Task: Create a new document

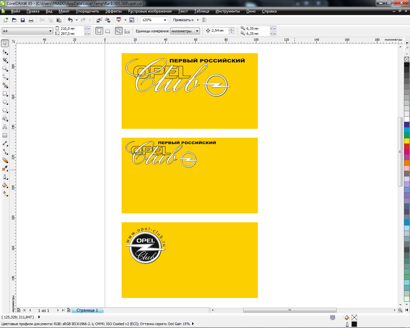Action: click(x=6, y=20)
